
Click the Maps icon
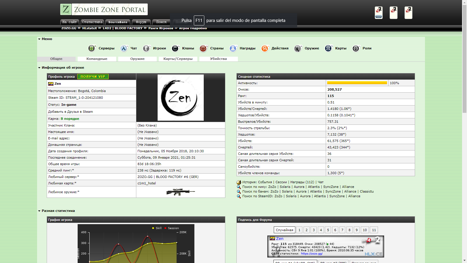click(x=328, y=48)
